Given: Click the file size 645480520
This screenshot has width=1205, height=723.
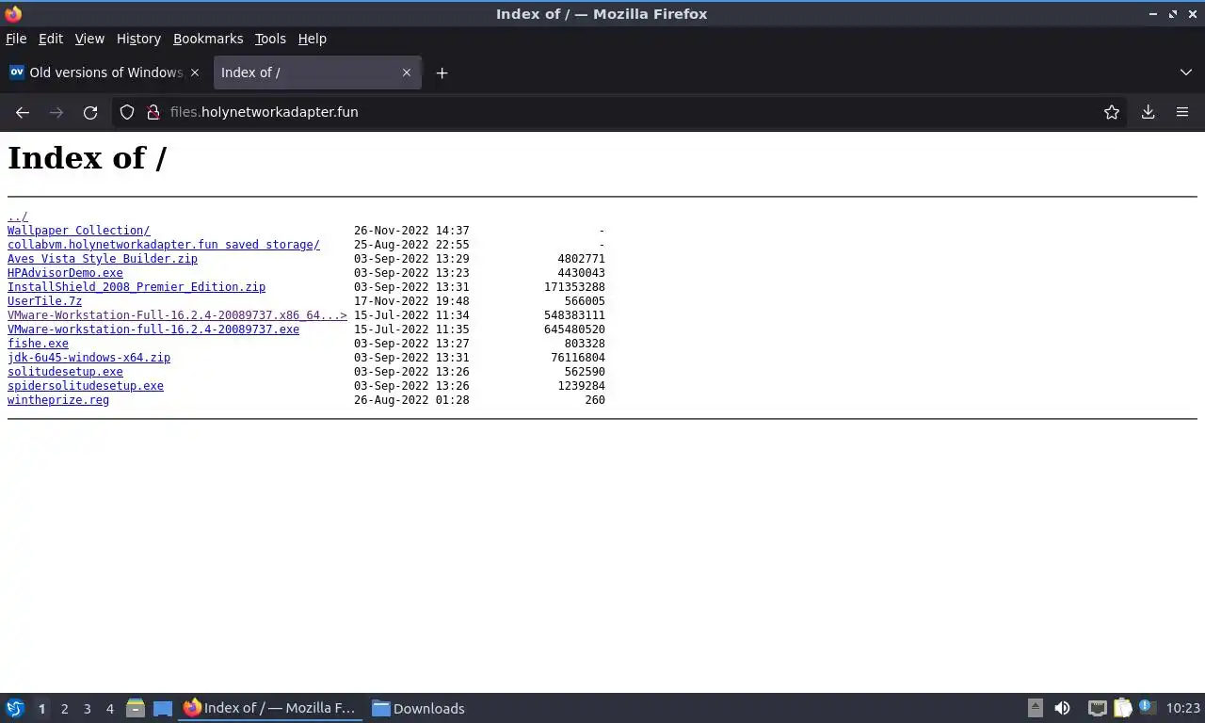Looking at the screenshot, I should pos(574,329).
